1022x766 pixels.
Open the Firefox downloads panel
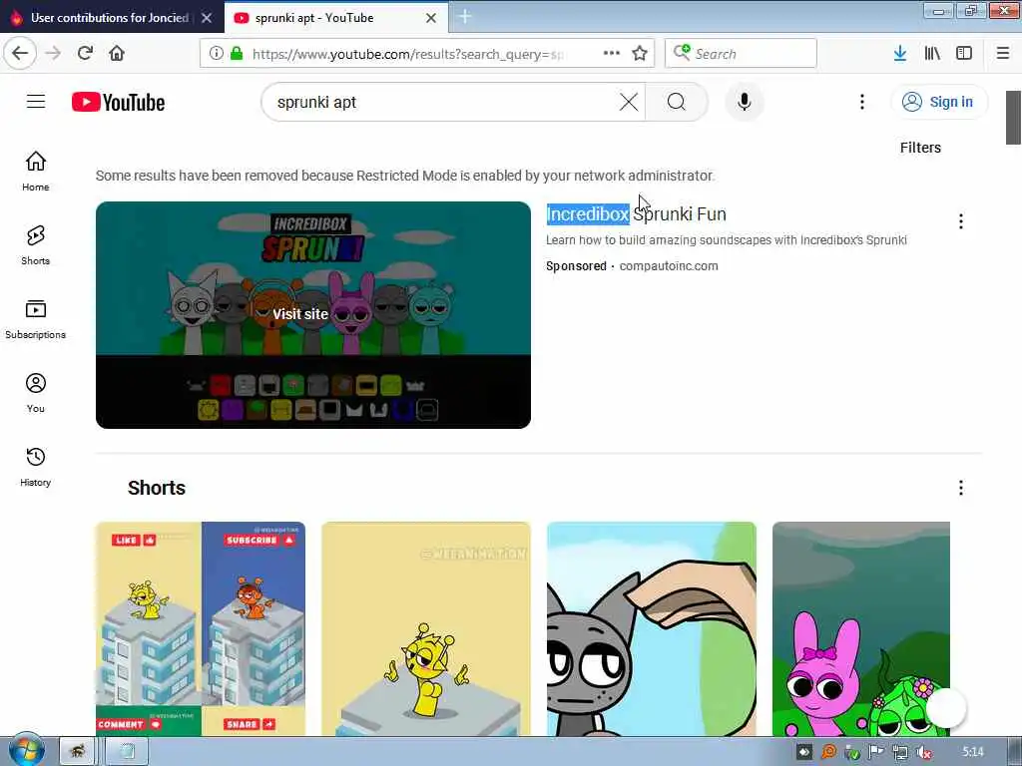900,54
